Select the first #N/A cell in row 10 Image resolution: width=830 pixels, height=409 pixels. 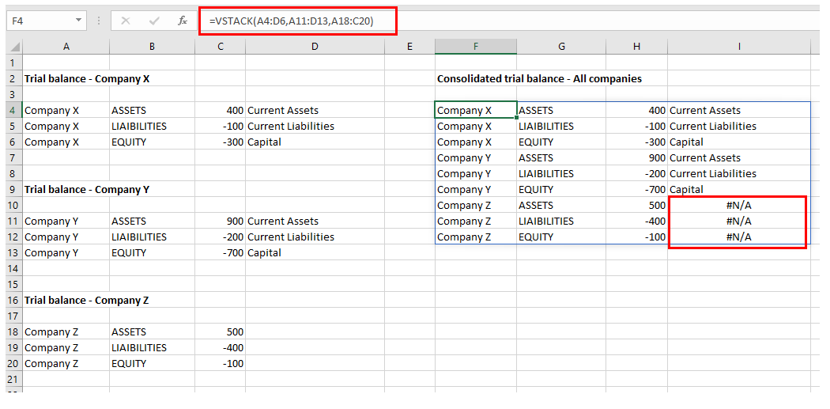(x=738, y=205)
